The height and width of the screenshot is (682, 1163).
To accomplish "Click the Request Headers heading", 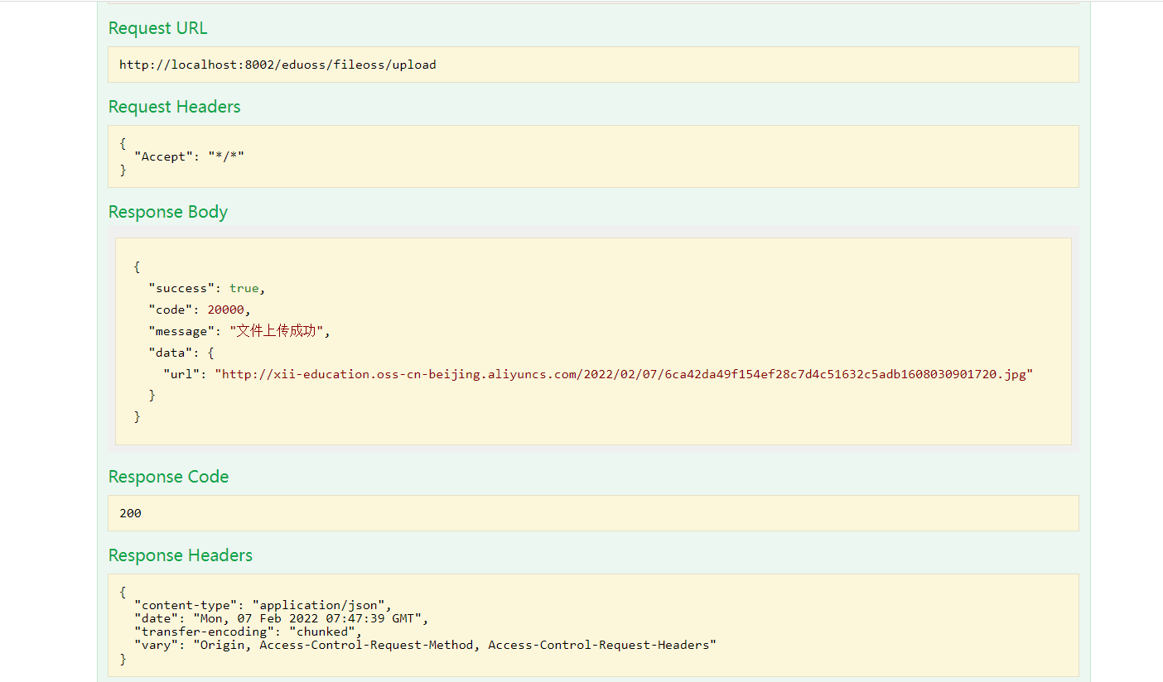I will point(174,107).
